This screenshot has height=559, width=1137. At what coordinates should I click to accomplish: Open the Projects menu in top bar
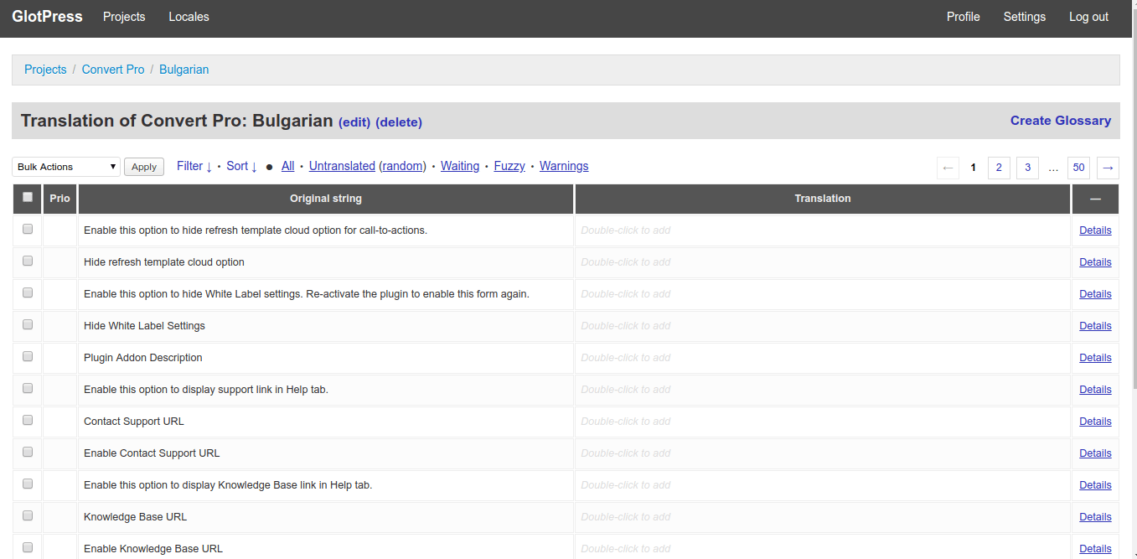124,17
